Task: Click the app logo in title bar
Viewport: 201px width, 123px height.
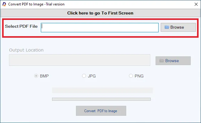Action: click(4, 4)
